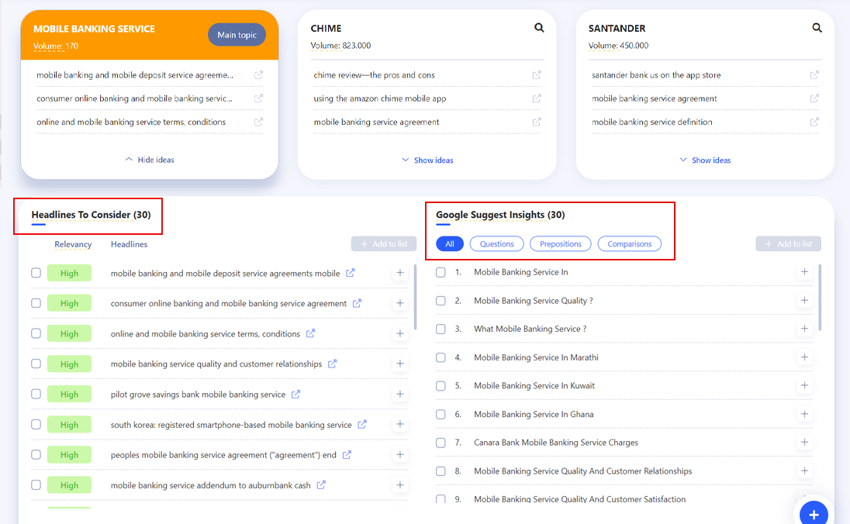This screenshot has width=850, height=524.
Task: Open external link for 'mobile banking service definition'
Action: pyautogui.click(x=814, y=122)
